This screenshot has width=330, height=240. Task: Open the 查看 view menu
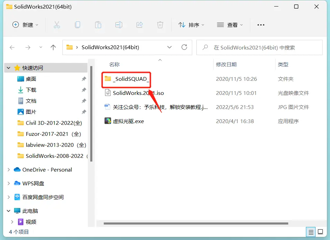click(230, 25)
